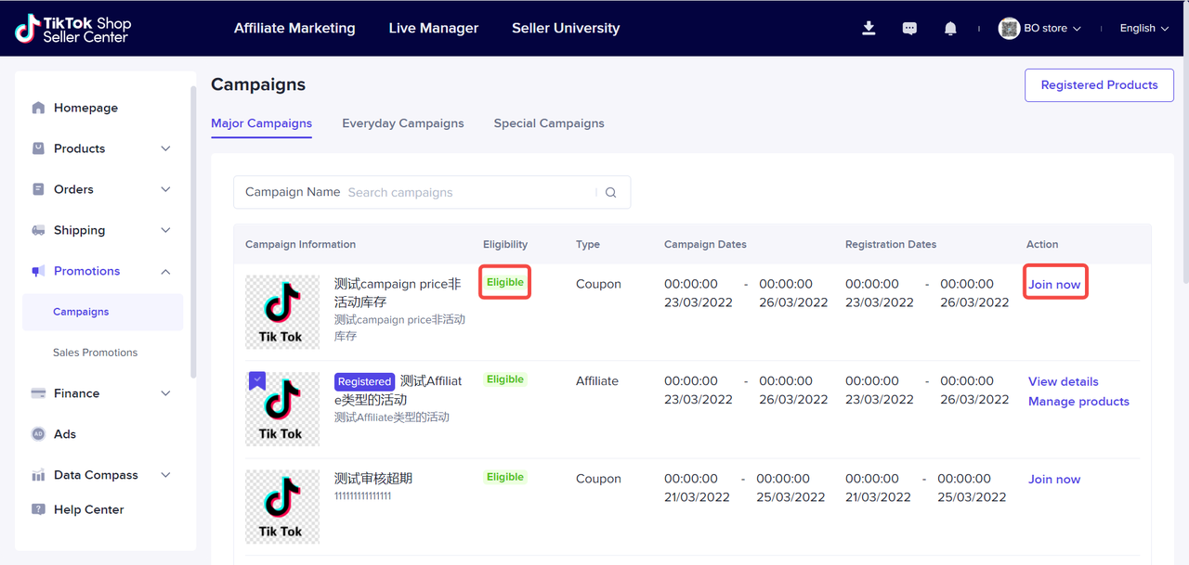Click the Registered Products button
This screenshot has height=565, width=1189.
pyautogui.click(x=1099, y=85)
